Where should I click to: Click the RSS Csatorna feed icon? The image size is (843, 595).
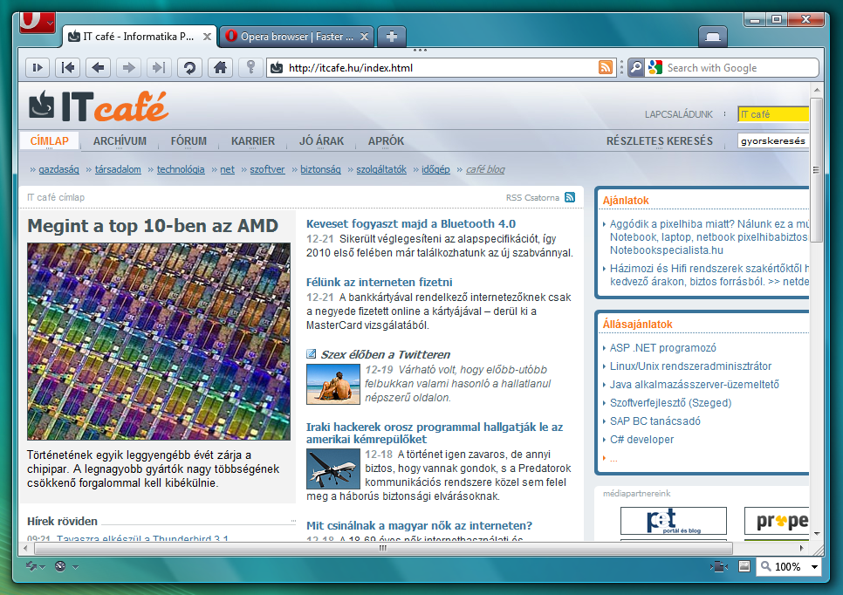pyautogui.click(x=570, y=197)
